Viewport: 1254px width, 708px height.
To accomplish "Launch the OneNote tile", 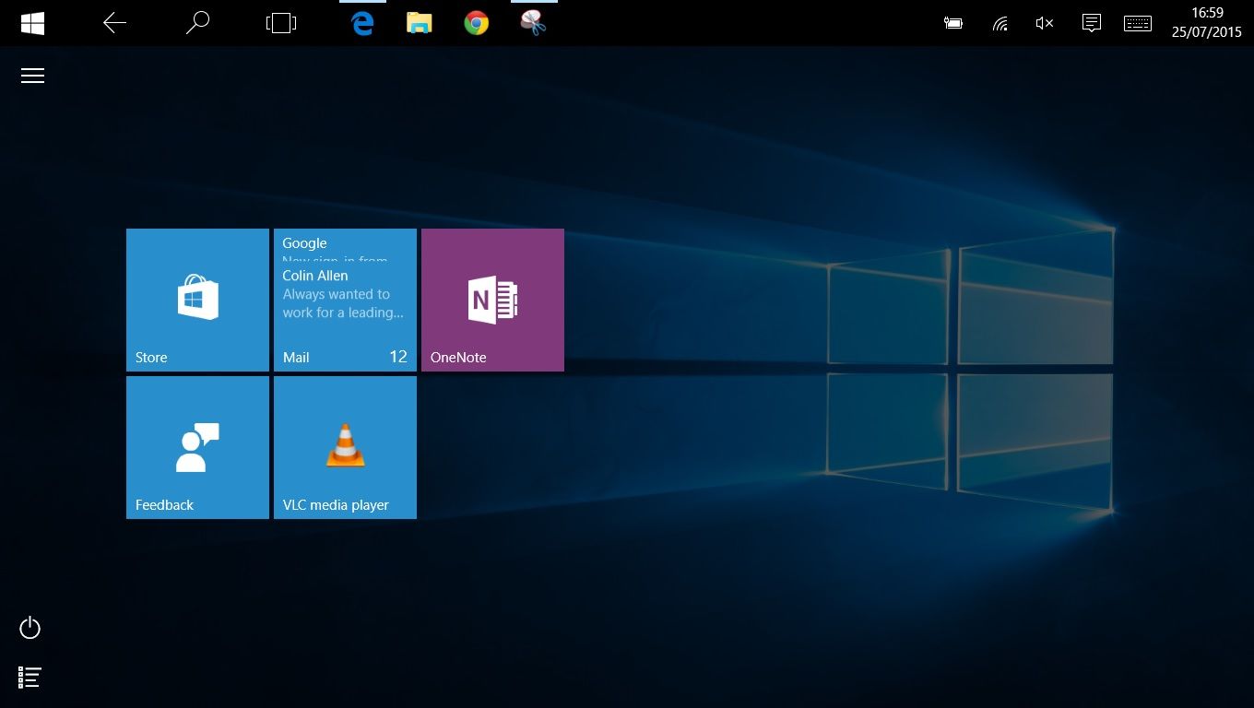I will 492,300.
